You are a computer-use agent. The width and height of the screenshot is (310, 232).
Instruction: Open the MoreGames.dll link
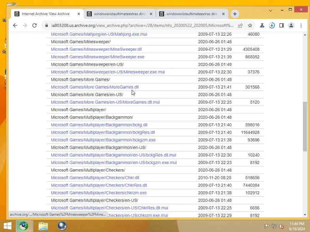point(95,87)
